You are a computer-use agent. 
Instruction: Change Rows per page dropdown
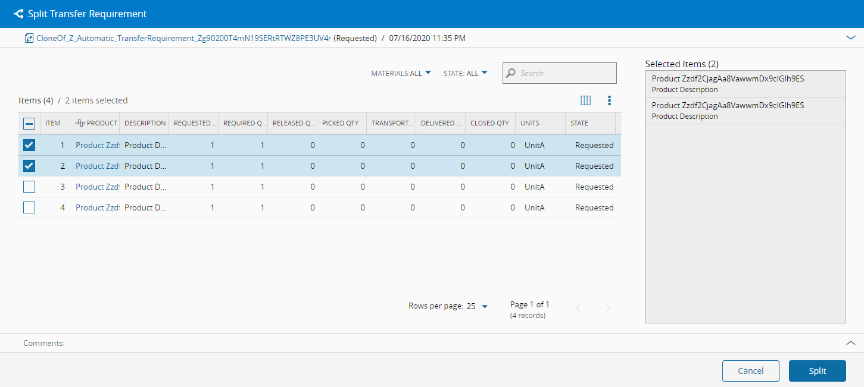pyautogui.click(x=478, y=306)
